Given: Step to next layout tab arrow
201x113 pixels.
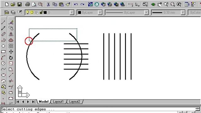Looking at the screenshot, I should pos(28,102).
